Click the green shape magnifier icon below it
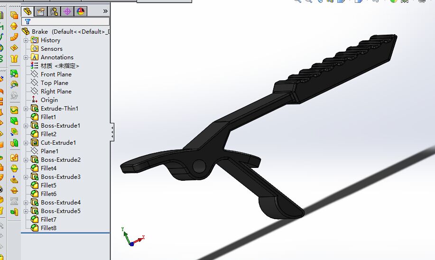This screenshot has width=435, height=260. (14, 84)
